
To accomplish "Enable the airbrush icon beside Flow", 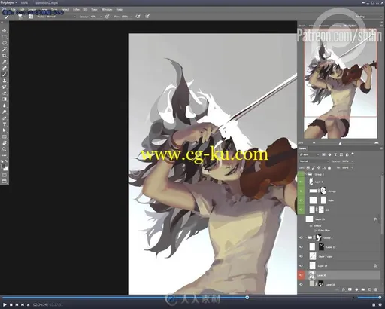I will tap(138, 17).
